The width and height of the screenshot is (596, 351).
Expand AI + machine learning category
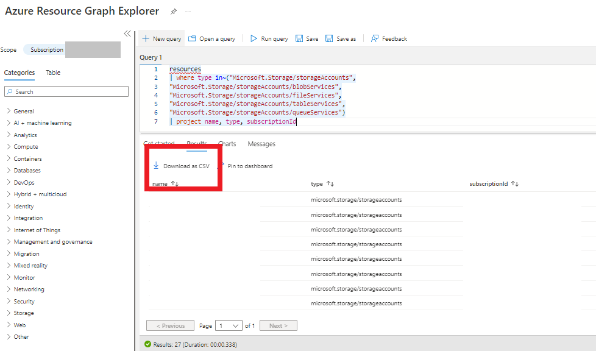9,122
